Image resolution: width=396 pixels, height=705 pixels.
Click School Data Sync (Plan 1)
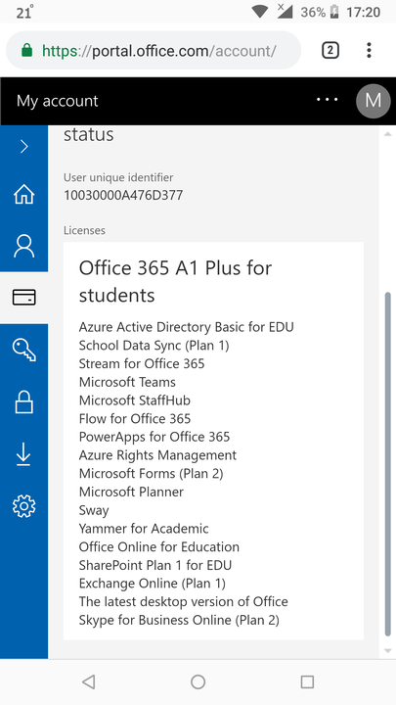tap(154, 346)
